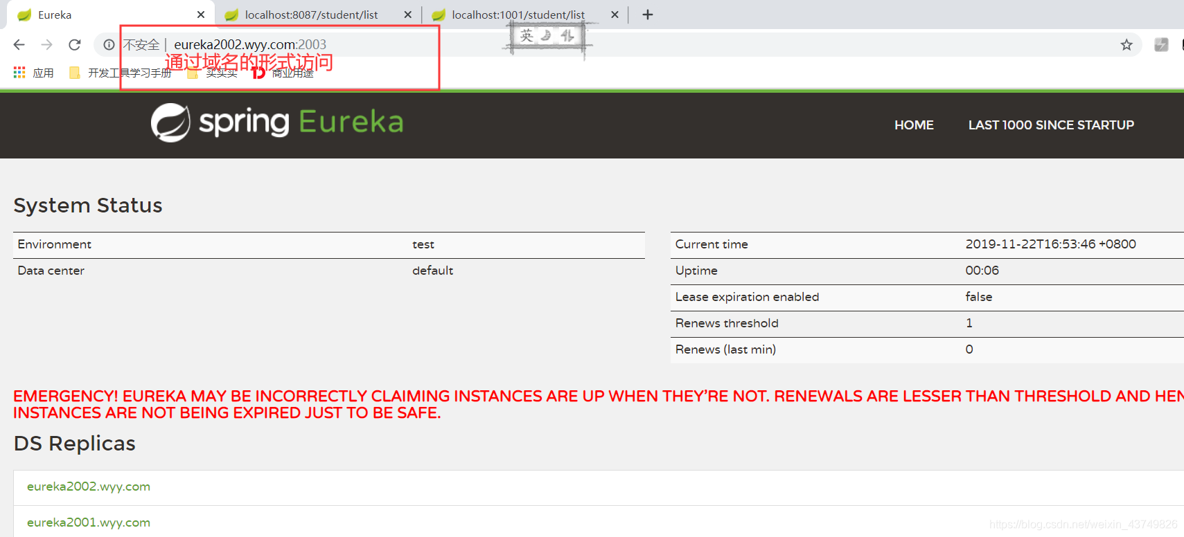Click the red EMERGENCY warning message
1184x537 pixels.
point(599,404)
